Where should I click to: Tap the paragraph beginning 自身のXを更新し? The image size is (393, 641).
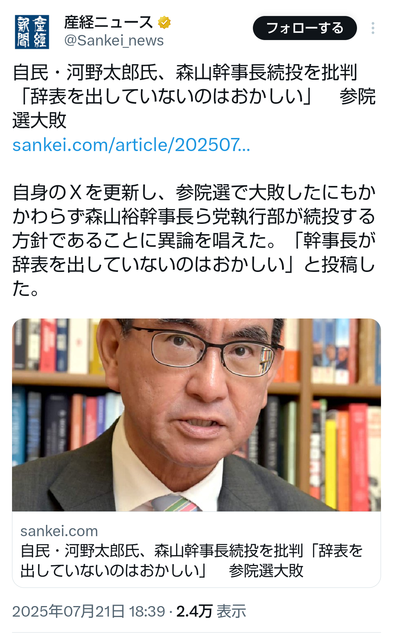tap(194, 240)
